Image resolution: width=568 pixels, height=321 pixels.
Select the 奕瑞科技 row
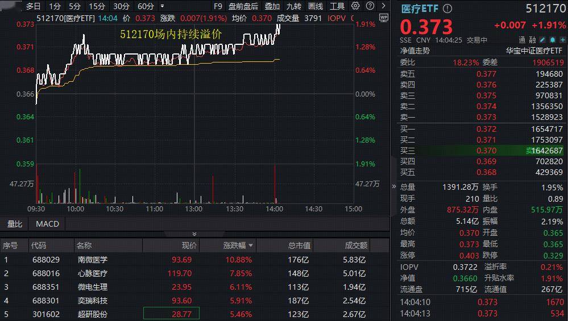(x=195, y=301)
